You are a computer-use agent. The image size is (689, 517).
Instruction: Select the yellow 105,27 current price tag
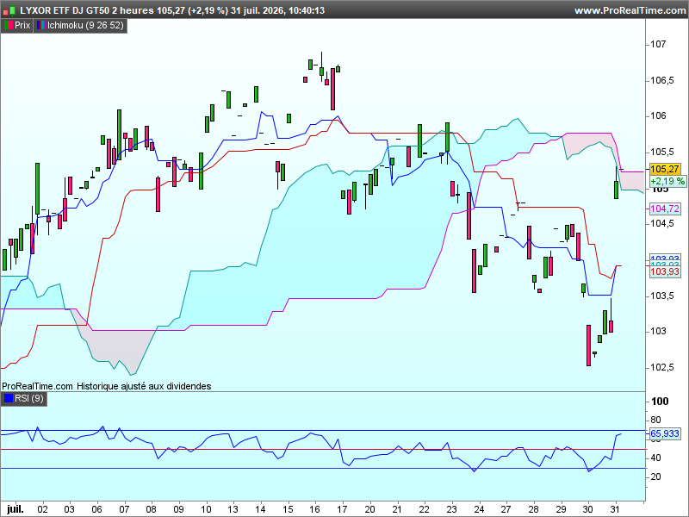click(x=664, y=169)
